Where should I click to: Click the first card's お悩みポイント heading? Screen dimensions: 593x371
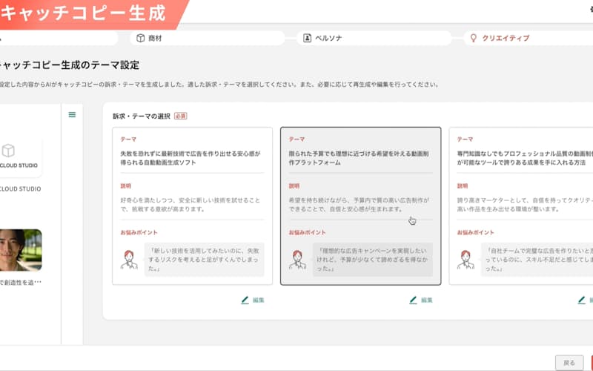click(x=139, y=232)
